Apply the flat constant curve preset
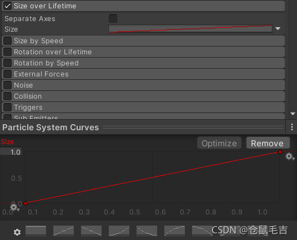This screenshot has height=240, width=297. coord(36,231)
